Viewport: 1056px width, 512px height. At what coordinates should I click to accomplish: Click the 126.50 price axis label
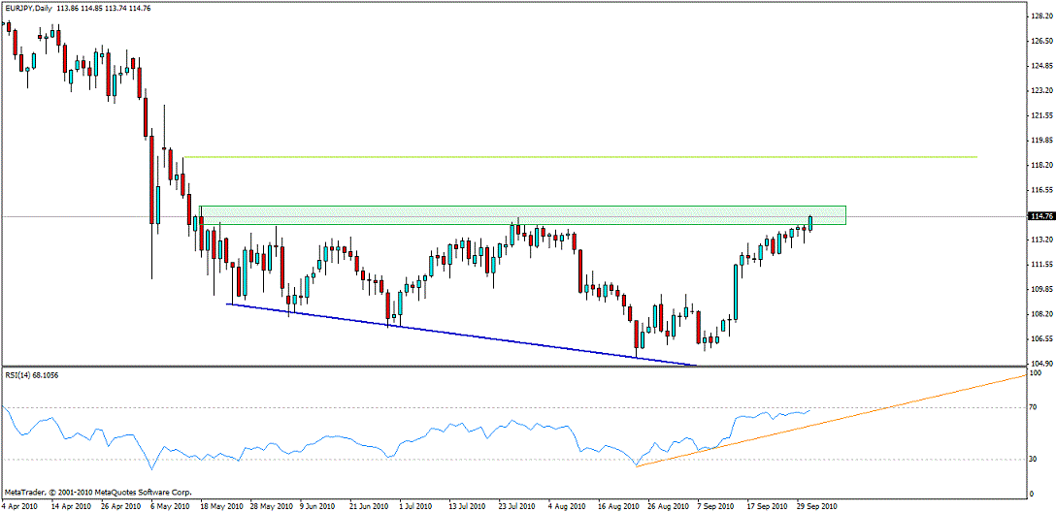tap(1039, 41)
